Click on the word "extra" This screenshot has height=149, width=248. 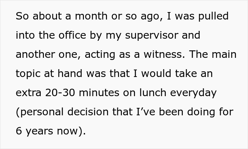(29, 93)
